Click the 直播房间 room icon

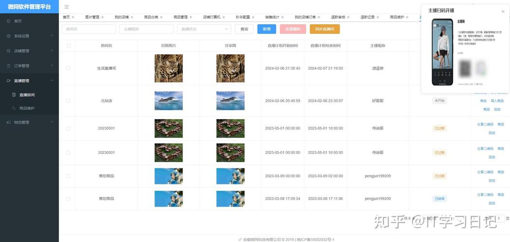click(14, 95)
